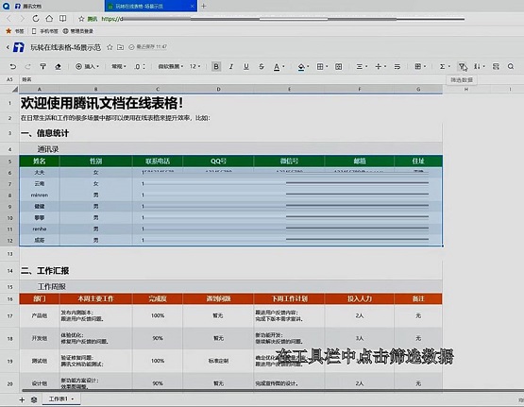Click the Tencent Docs logo icon
This screenshot has height=407, width=524.
click(19, 47)
